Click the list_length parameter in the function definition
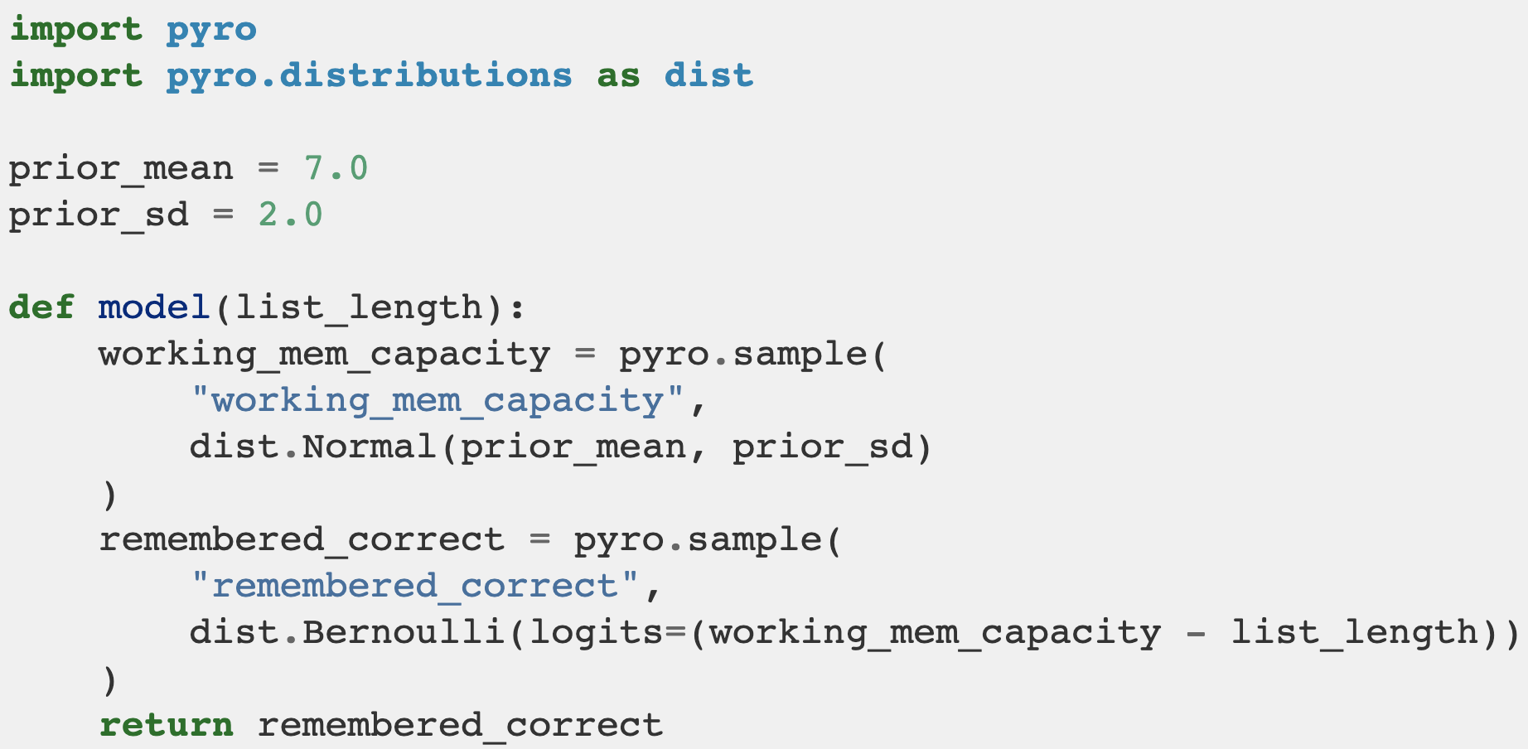The image size is (1528, 749). pos(358,308)
